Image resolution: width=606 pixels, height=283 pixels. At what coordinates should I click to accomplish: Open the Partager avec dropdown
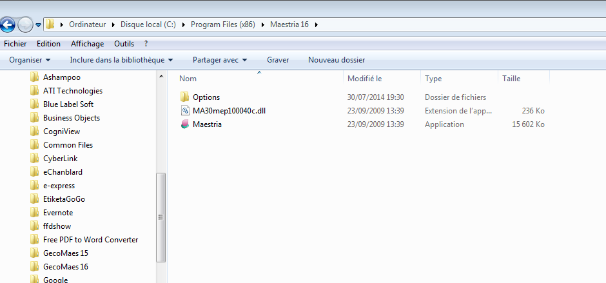pos(219,60)
